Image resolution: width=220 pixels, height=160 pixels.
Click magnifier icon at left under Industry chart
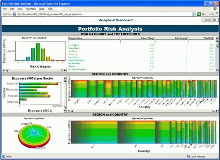click(72, 111)
